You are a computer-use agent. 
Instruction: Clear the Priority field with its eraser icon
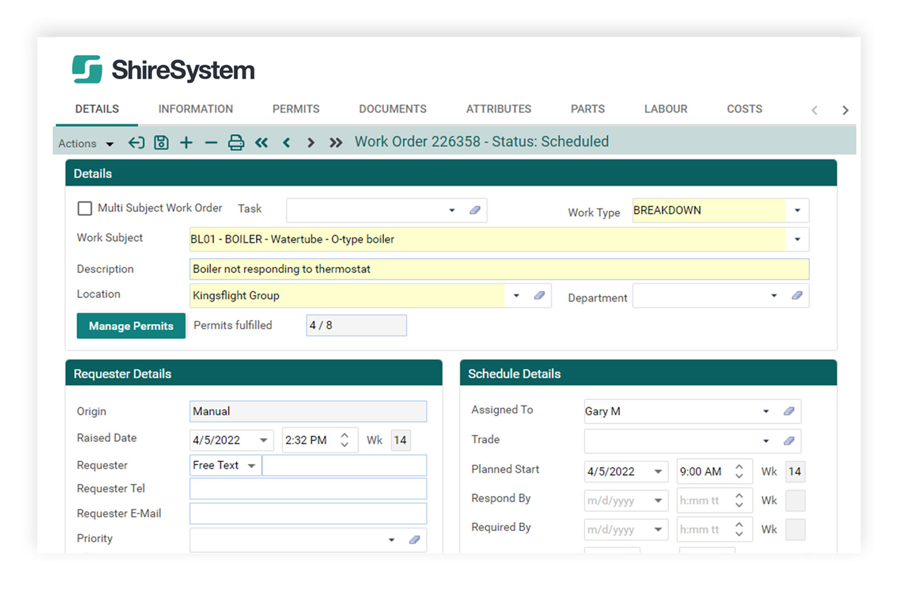point(414,540)
